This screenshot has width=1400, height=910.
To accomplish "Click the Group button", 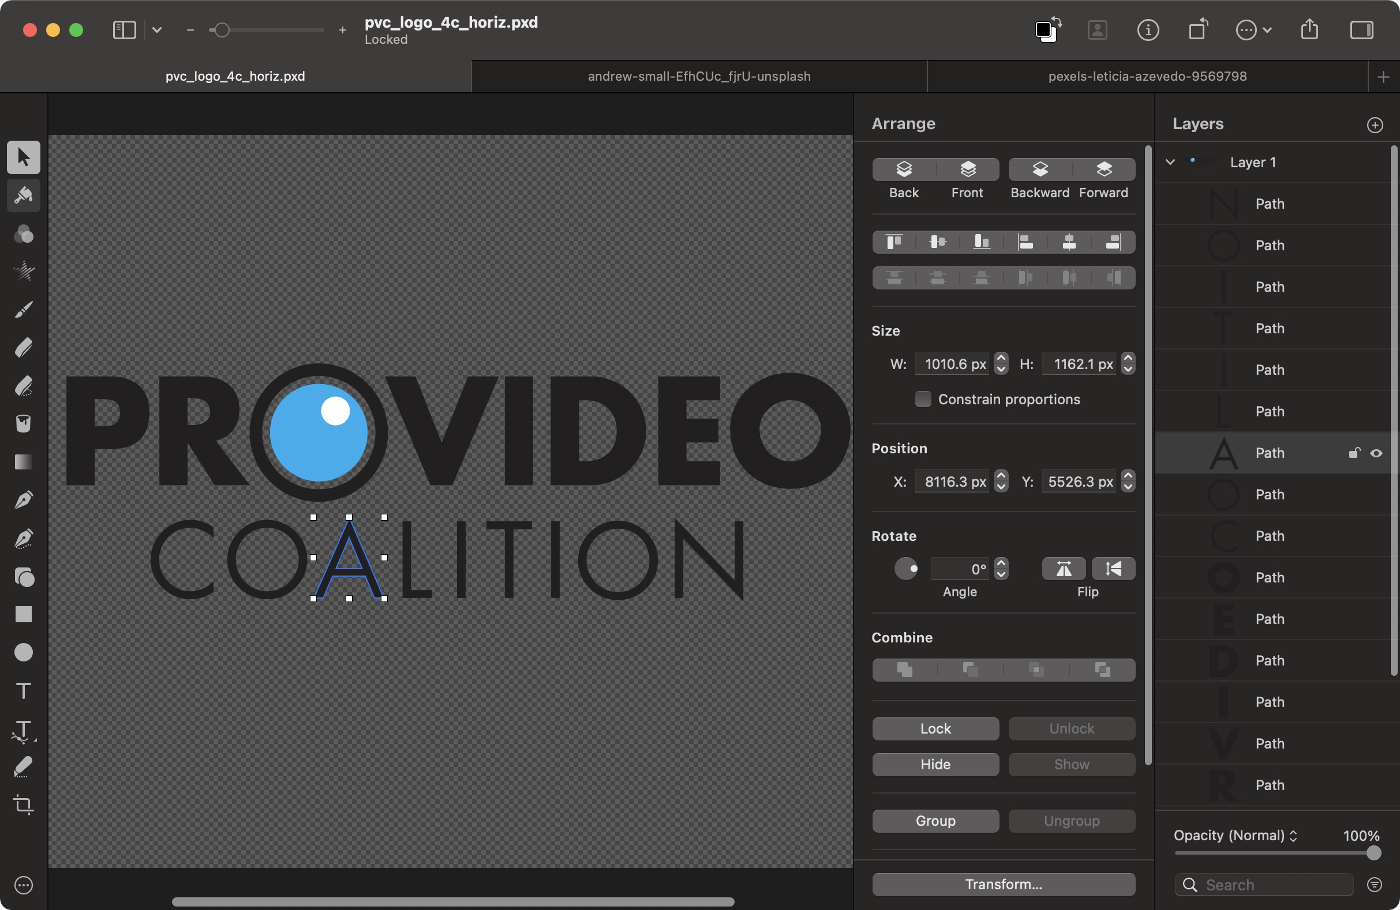I will [935, 820].
